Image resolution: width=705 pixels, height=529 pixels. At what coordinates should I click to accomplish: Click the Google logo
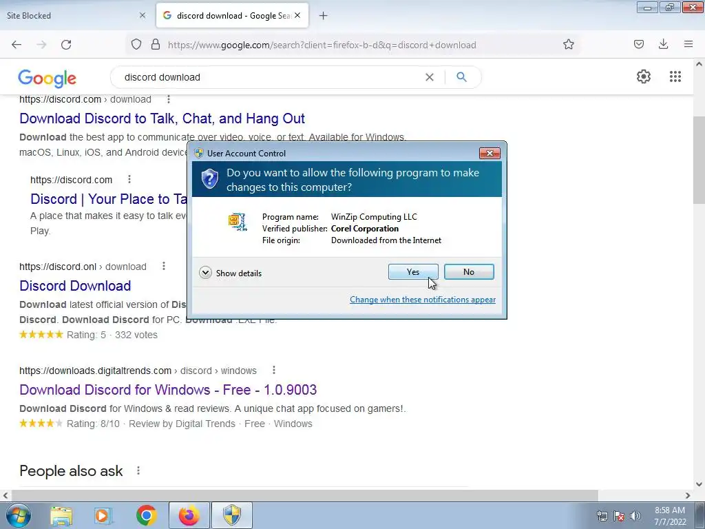point(48,79)
